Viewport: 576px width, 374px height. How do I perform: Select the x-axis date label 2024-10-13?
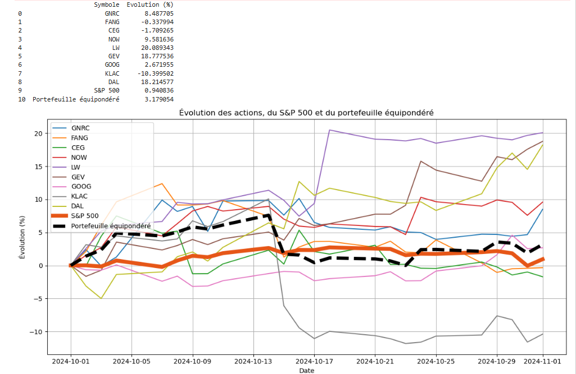(253, 362)
